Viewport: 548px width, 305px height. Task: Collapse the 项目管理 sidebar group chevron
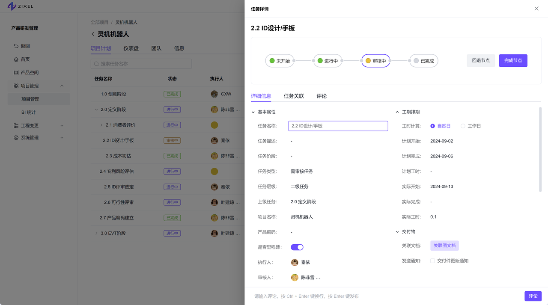[x=62, y=86]
